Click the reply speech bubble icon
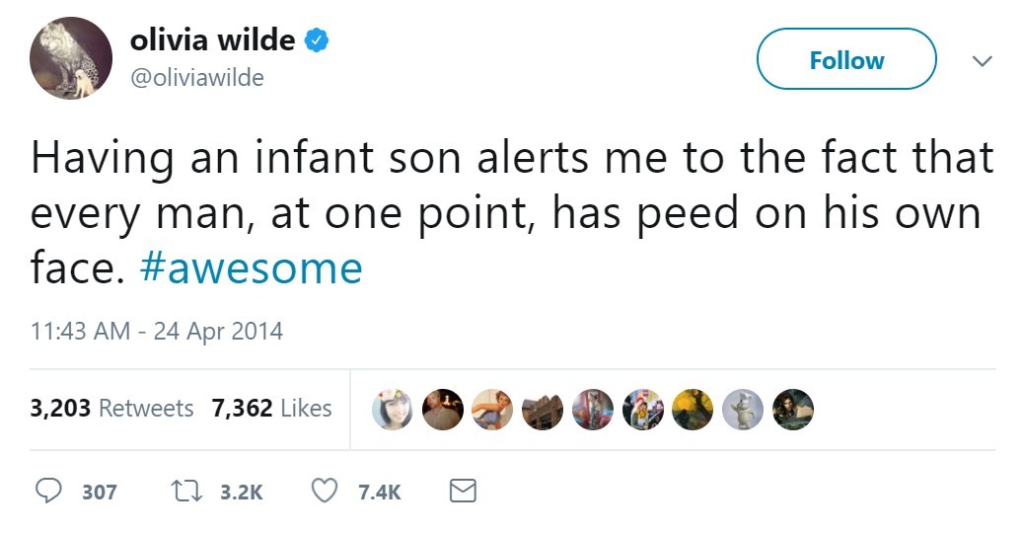1022x534 pixels. tap(48, 491)
